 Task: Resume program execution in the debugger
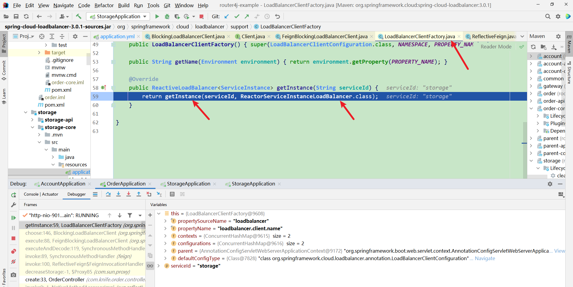(13, 217)
